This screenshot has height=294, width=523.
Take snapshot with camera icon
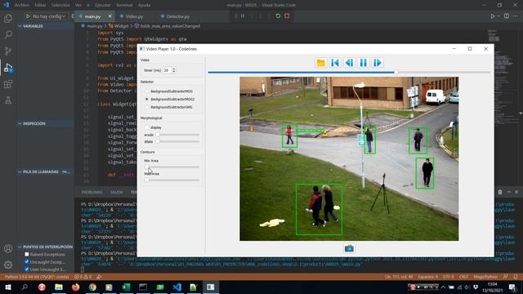(349, 248)
